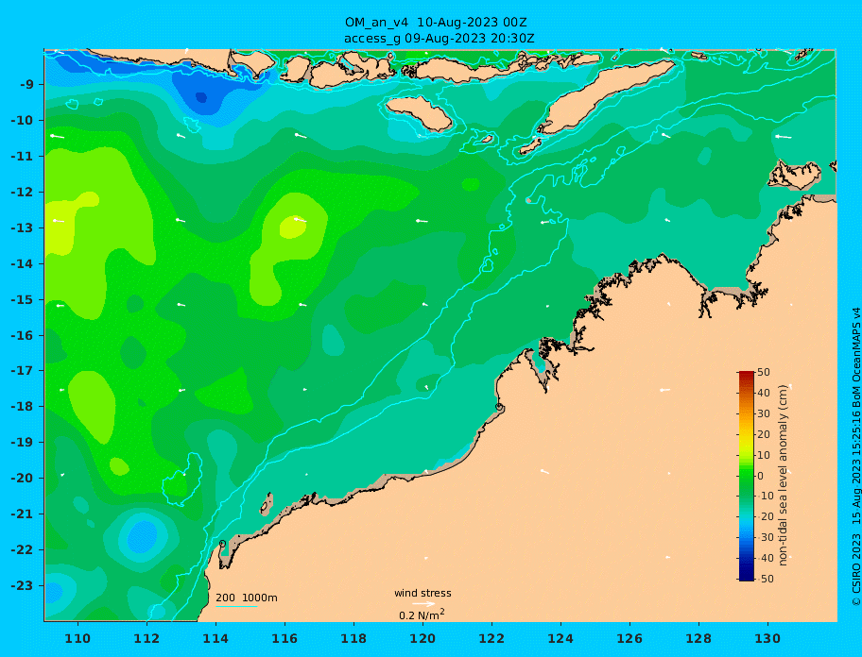This screenshot has height=657, width=862.
Task: Click the longitude label 112
Action: (x=147, y=638)
